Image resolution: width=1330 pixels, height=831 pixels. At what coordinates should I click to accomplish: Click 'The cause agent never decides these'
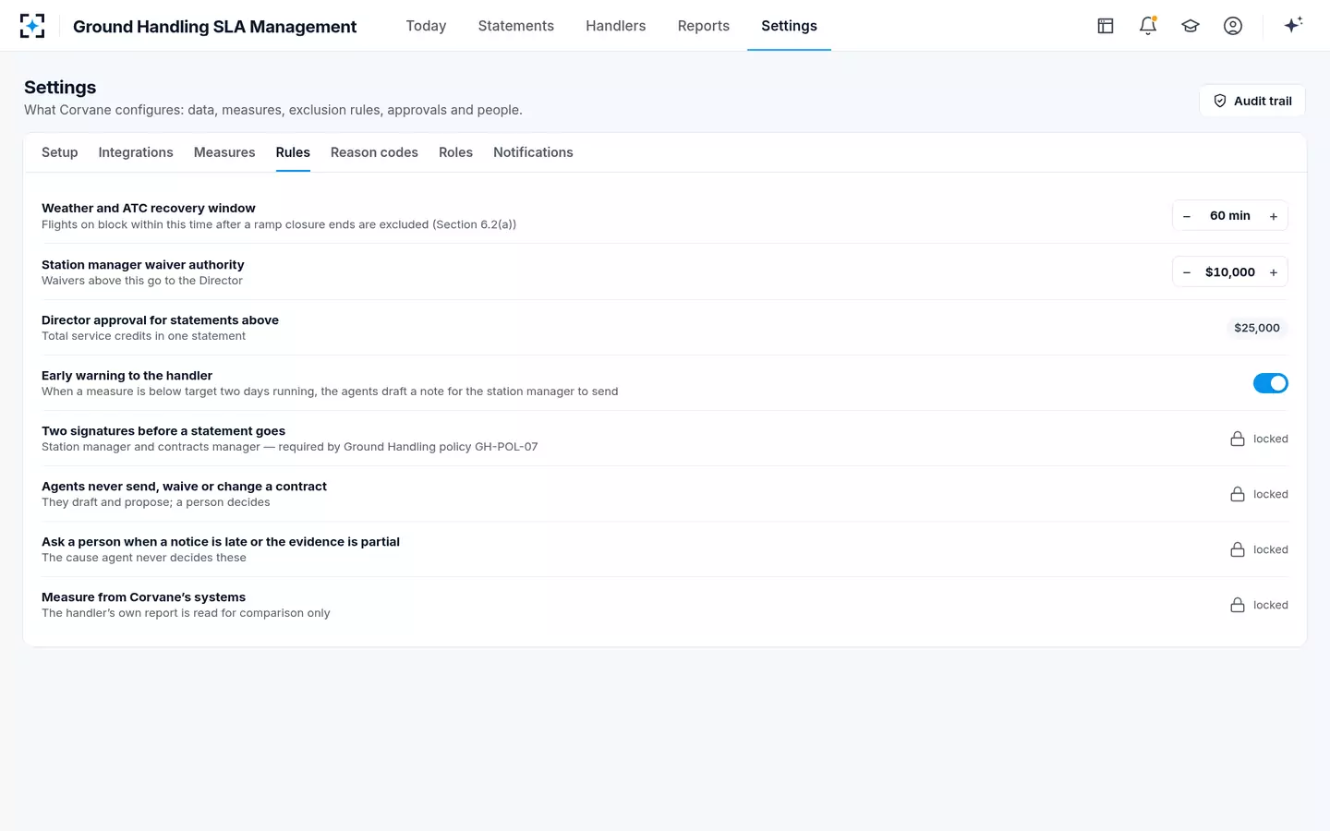tap(144, 558)
